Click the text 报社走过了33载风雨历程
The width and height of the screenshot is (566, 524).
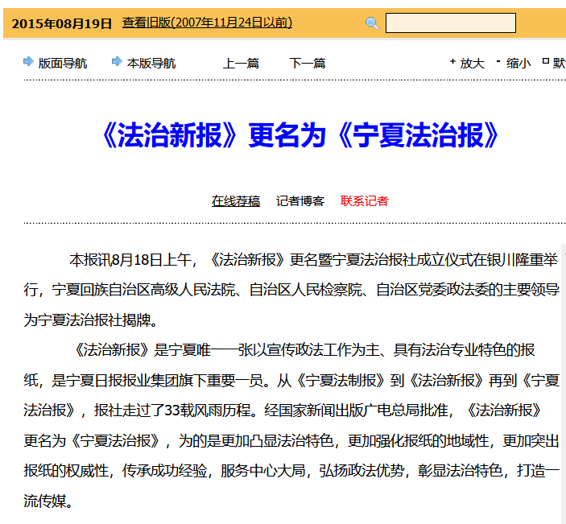pyautogui.click(x=172, y=411)
